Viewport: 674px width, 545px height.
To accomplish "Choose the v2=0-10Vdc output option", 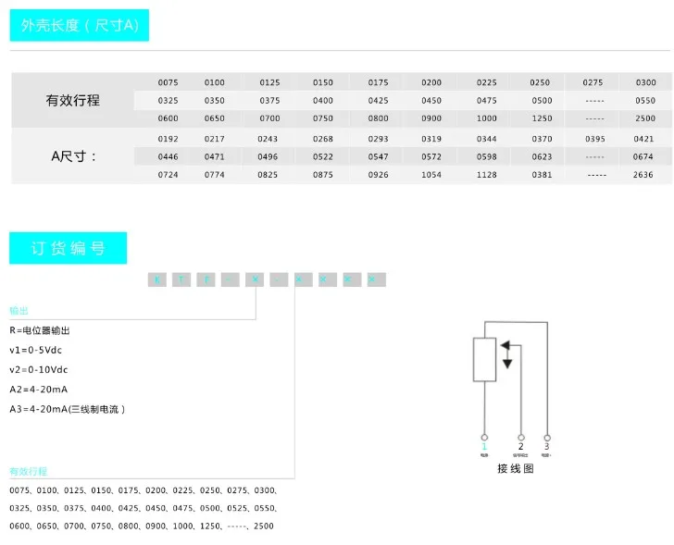I will coord(39,370).
